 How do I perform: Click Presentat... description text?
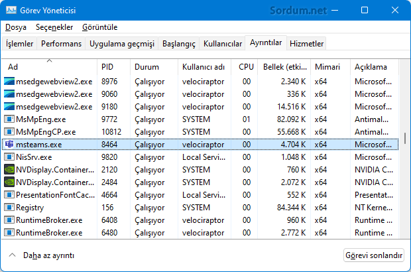(x=374, y=195)
